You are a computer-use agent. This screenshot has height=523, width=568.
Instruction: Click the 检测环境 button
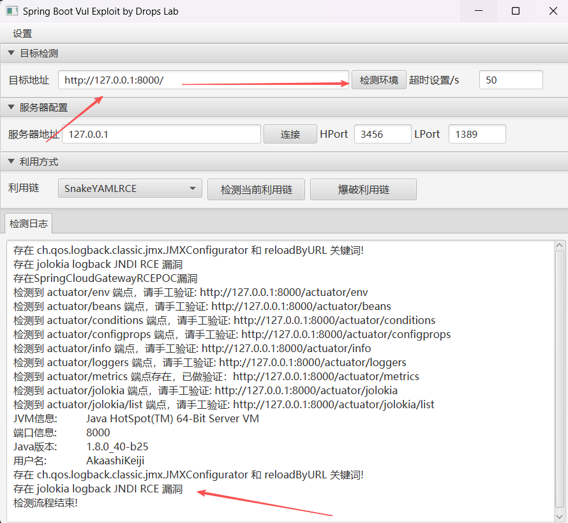click(379, 80)
